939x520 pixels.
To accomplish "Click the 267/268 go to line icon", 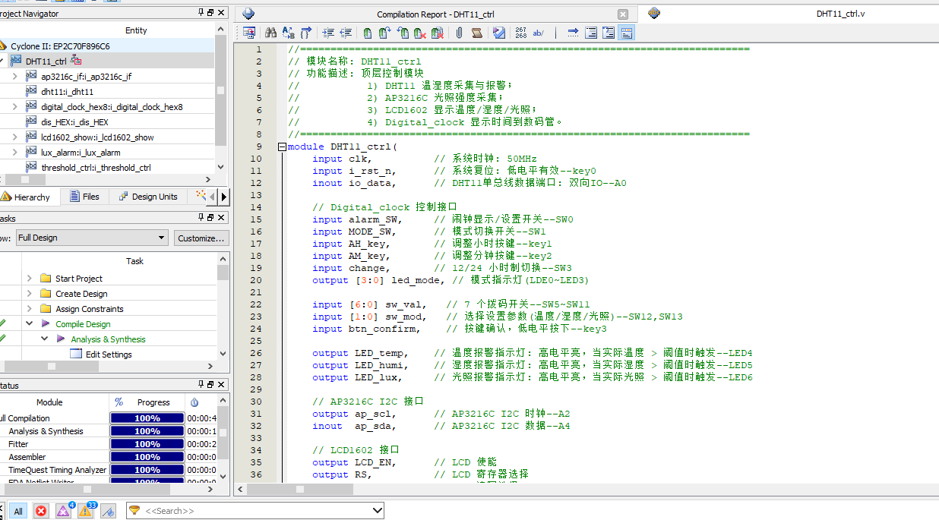I will point(520,33).
